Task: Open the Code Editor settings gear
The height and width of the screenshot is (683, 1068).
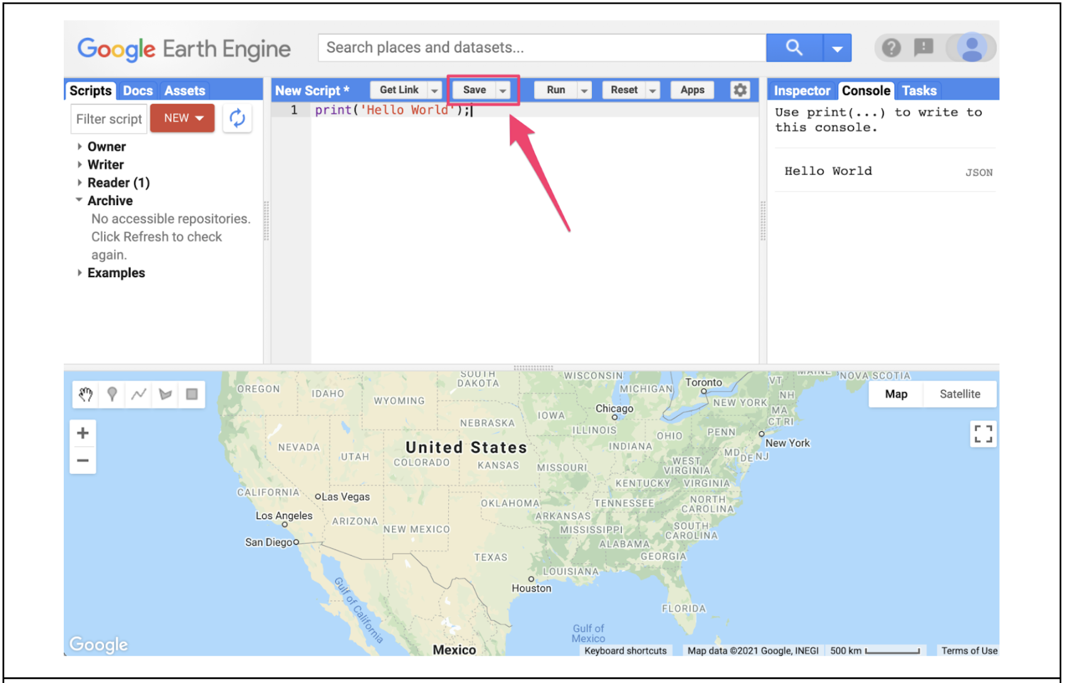Action: tap(739, 90)
